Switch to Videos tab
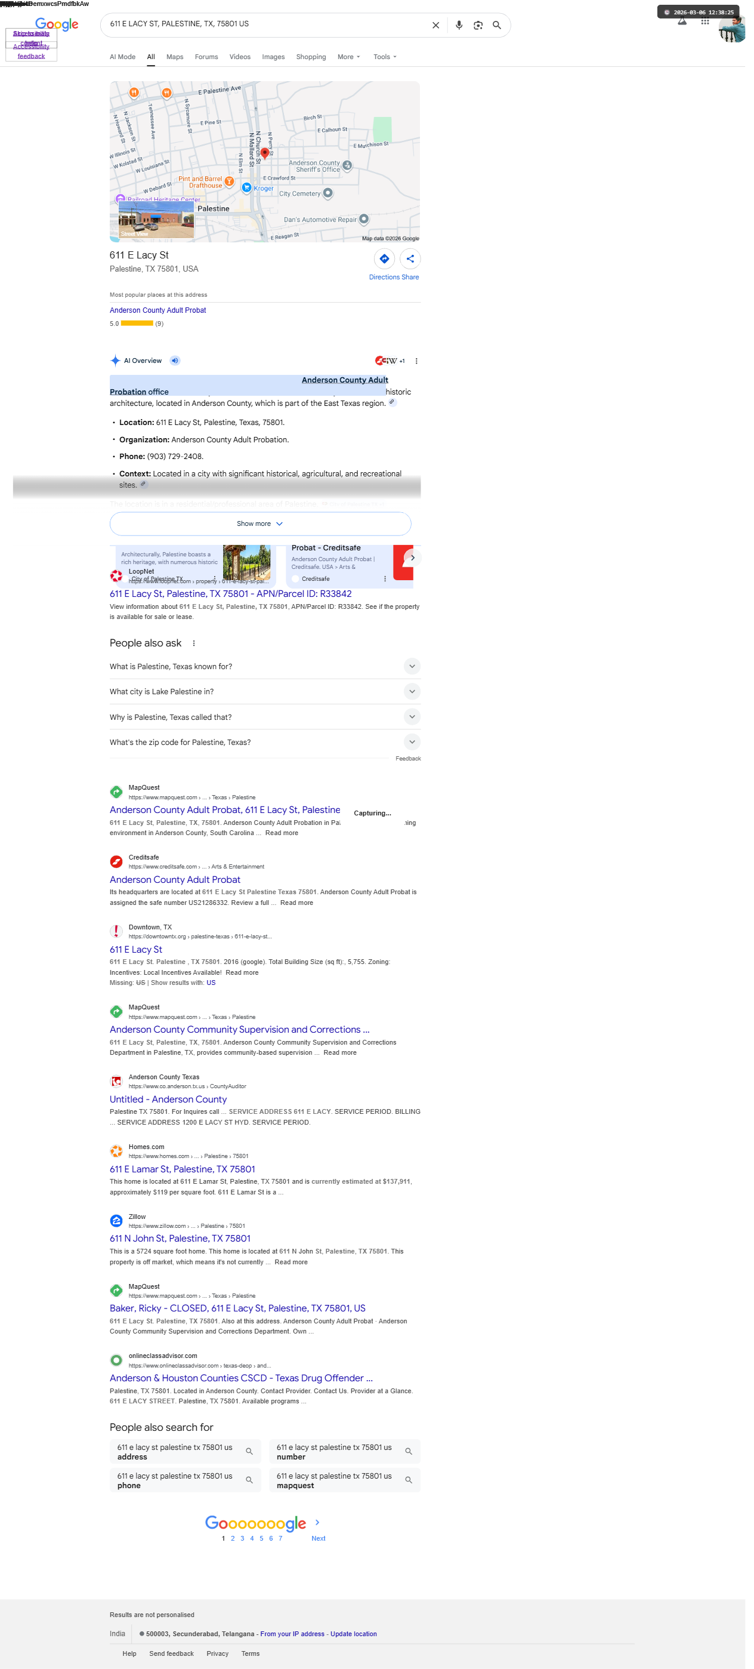Screen dimensions: 754x1669 [x=239, y=57]
